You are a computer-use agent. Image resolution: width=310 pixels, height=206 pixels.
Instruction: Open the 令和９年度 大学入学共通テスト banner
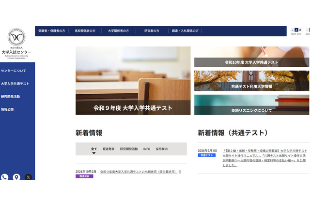(133, 81)
